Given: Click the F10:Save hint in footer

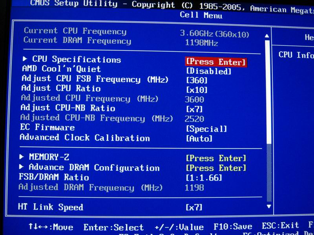Looking at the screenshot, I should pos(233,227).
